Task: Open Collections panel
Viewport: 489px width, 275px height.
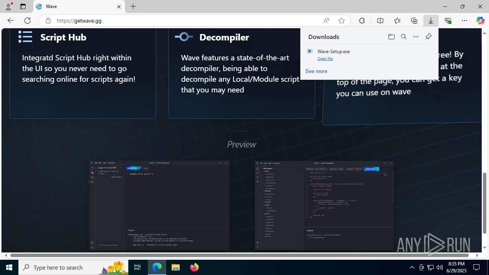Action: click(414, 21)
